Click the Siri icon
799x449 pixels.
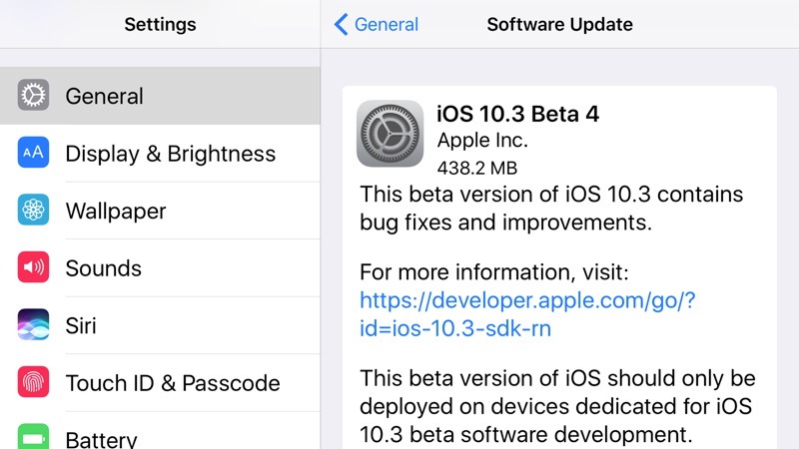coord(33,325)
